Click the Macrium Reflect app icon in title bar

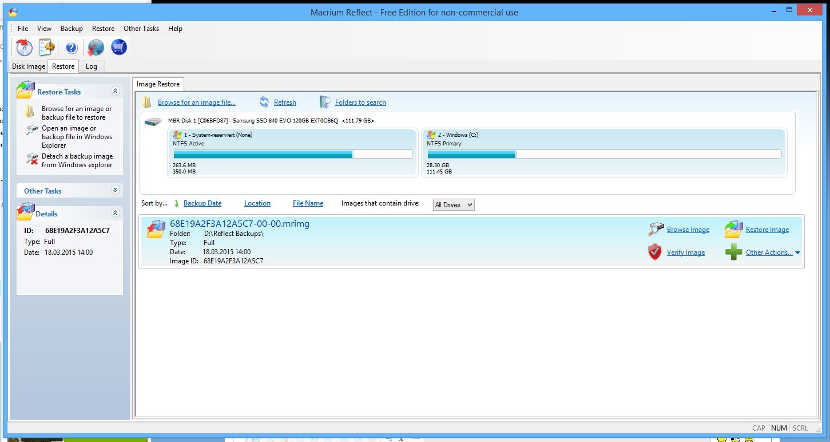pyautogui.click(x=13, y=12)
